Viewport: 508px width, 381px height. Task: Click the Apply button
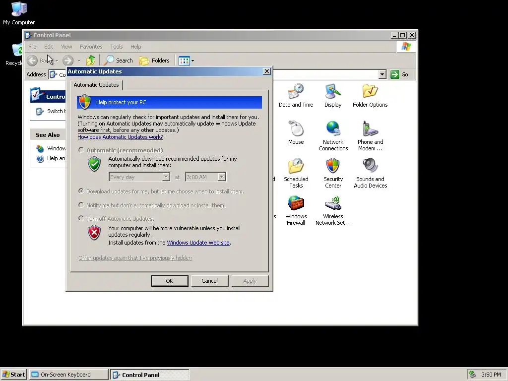250,281
